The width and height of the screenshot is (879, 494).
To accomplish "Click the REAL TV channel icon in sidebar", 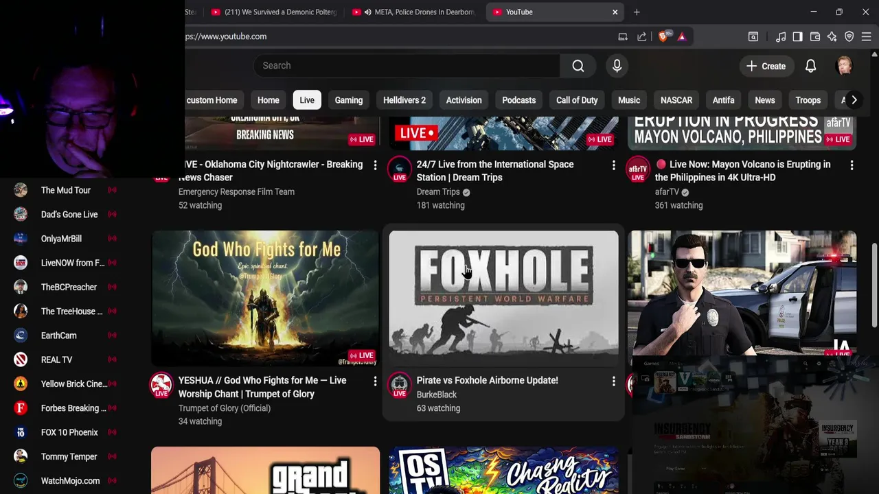I will coord(21,360).
